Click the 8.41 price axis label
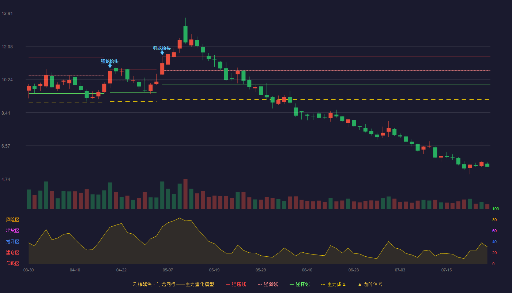The height and width of the screenshot is (293, 512). coord(6,113)
